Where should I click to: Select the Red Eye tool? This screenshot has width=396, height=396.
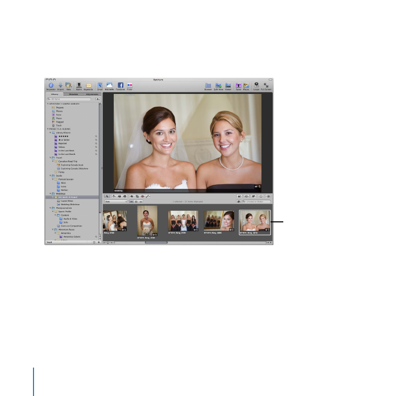[x=143, y=196]
